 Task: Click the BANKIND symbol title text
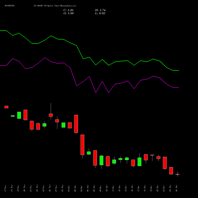click(x=10, y=6)
